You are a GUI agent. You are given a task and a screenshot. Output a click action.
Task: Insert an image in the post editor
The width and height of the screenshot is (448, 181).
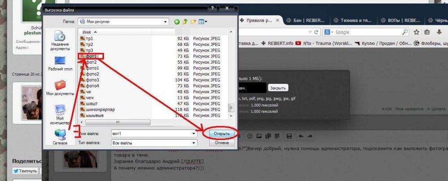pos(259,136)
